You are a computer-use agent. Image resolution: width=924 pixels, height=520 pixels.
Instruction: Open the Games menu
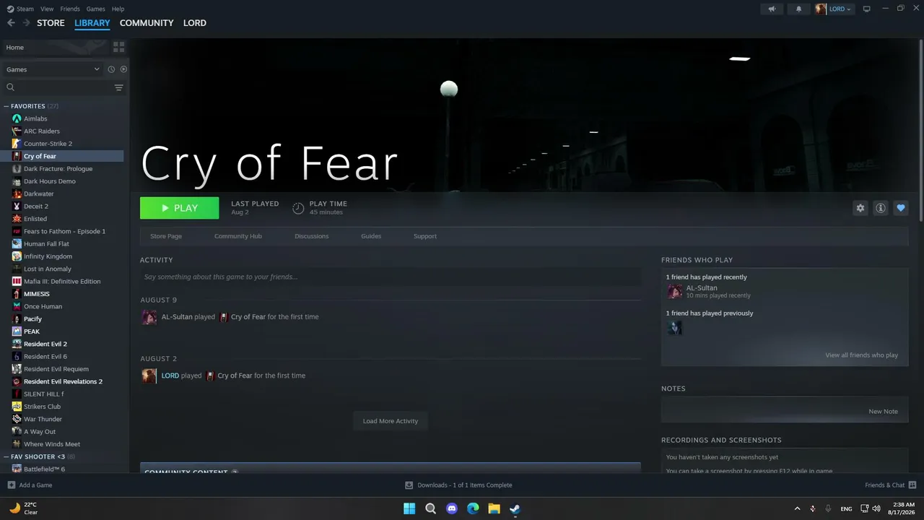95,9
